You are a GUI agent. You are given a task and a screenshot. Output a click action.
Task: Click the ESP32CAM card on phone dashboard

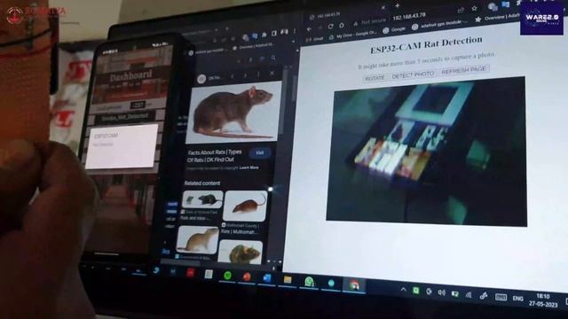point(122,145)
